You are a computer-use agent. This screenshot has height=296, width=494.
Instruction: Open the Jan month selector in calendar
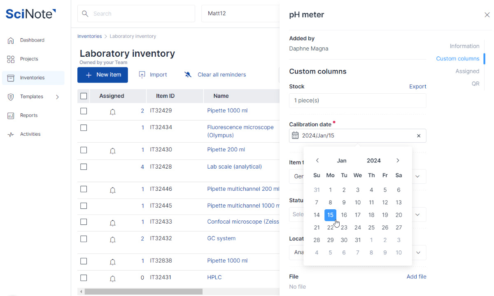(x=342, y=161)
